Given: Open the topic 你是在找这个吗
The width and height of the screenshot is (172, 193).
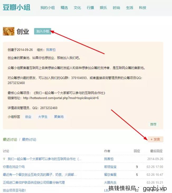Looking at the screenshot, I should tap(14, 167).
